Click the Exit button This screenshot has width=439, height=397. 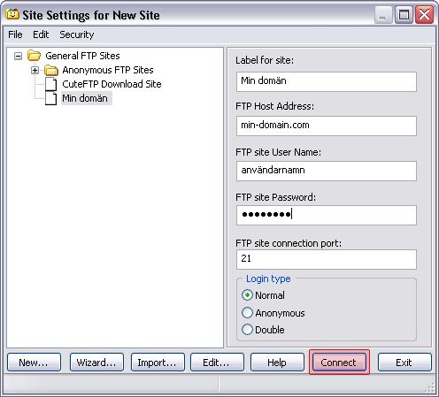click(404, 363)
